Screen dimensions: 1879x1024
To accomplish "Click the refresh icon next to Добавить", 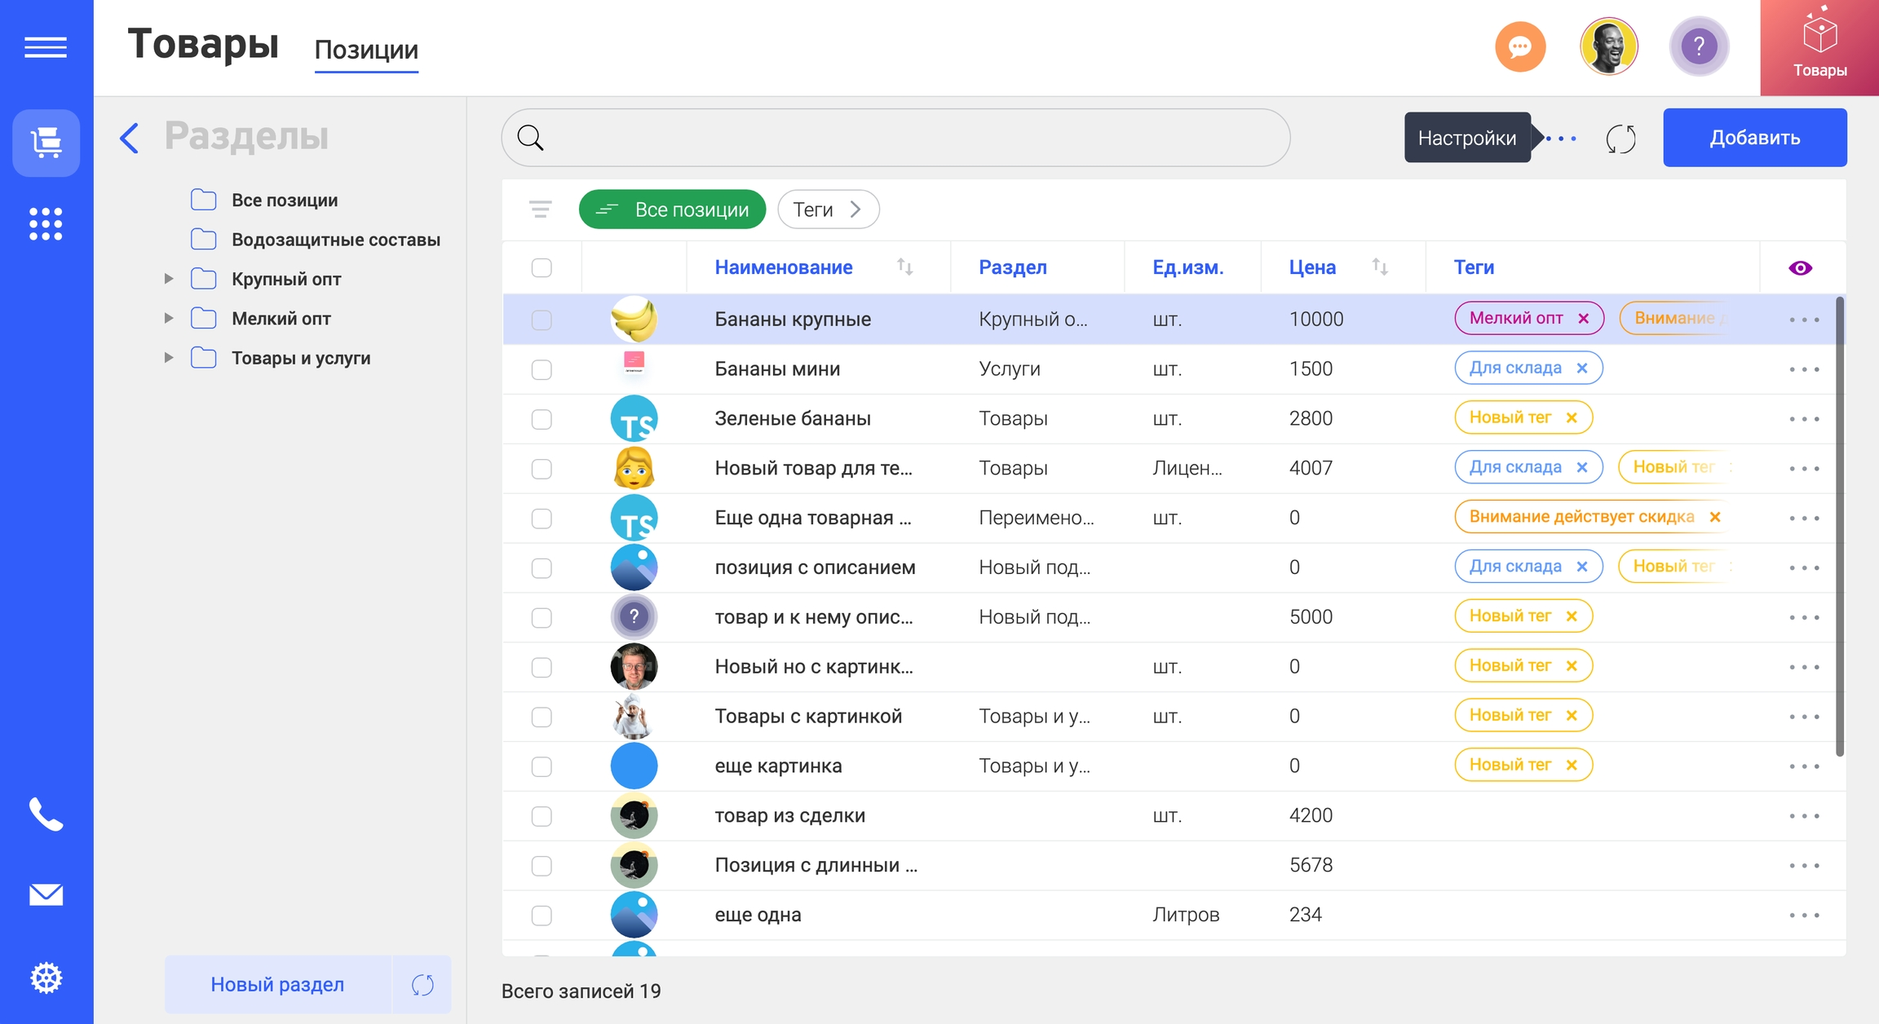I will tap(1620, 139).
